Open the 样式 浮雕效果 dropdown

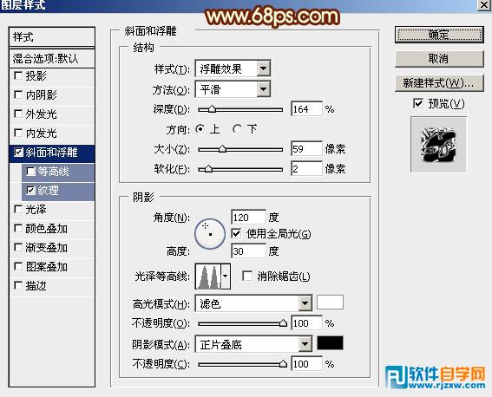233,68
